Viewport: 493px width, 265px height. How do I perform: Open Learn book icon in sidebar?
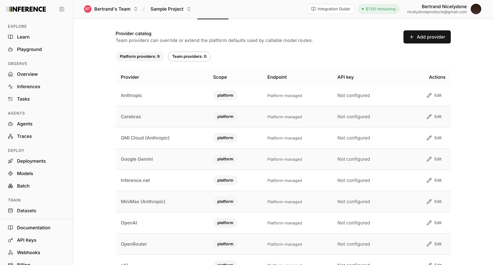click(10, 37)
